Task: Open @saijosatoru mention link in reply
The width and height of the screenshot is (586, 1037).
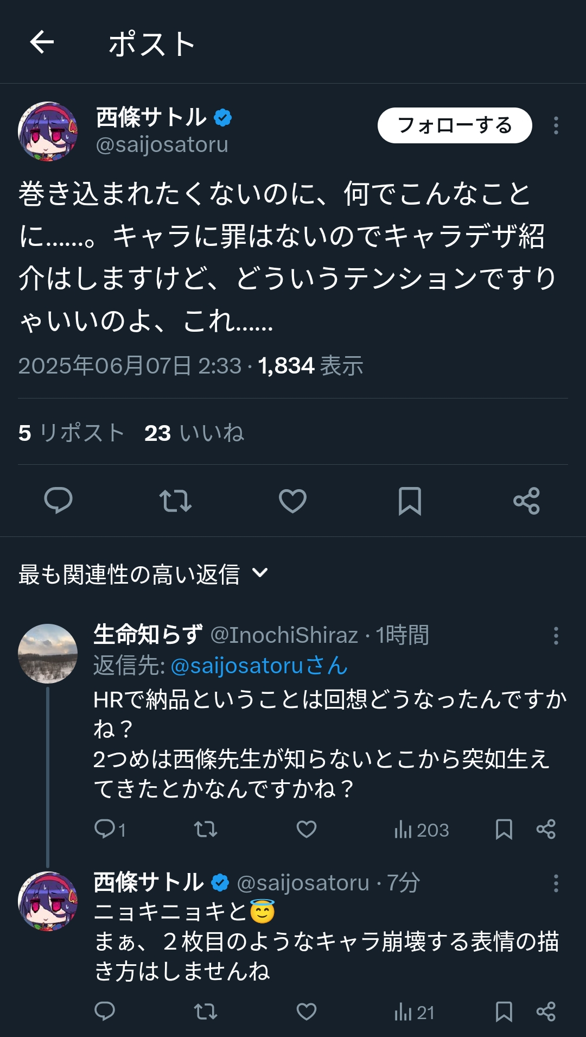Action: pos(259,666)
